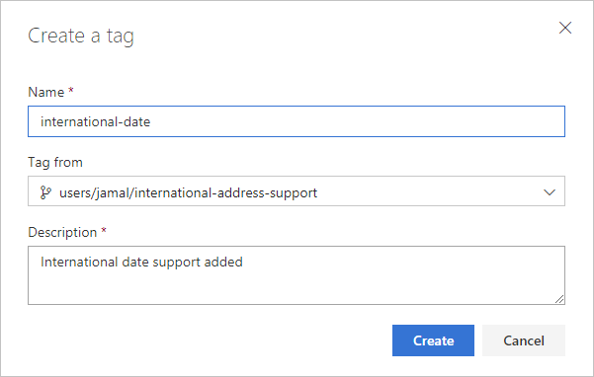Open the Tag from branch dropdown
Image resolution: width=594 pixels, height=377 pixels.
tap(297, 190)
